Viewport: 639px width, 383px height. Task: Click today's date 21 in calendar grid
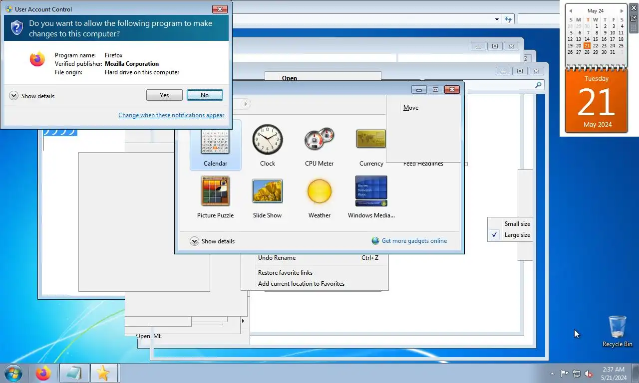(587, 46)
